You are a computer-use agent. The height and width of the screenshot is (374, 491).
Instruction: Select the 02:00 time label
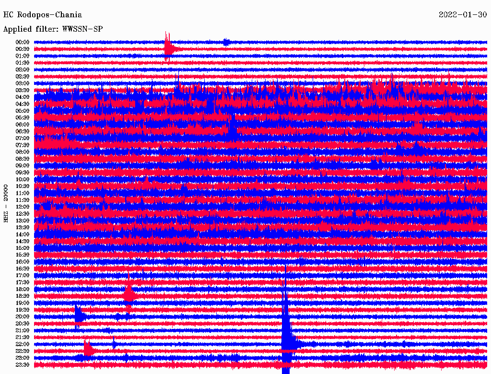22,70
